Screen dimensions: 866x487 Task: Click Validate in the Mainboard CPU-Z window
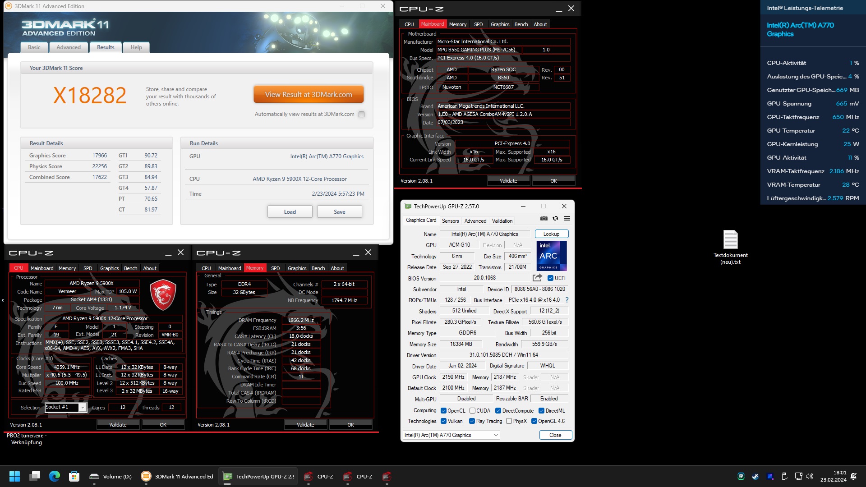click(x=508, y=181)
